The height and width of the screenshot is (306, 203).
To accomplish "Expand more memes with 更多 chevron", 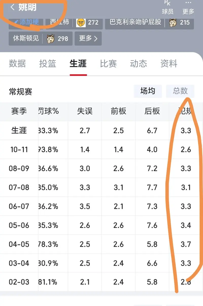I will 88,39.
